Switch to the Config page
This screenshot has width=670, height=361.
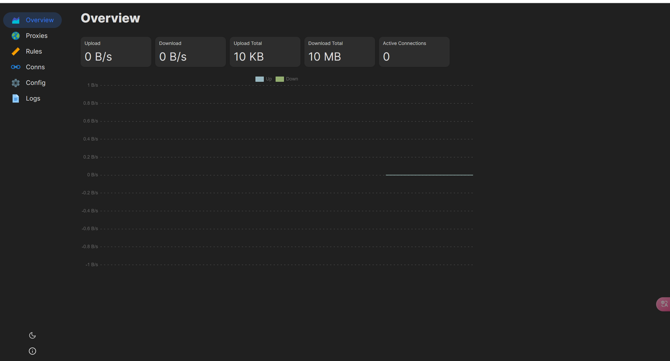(36, 83)
